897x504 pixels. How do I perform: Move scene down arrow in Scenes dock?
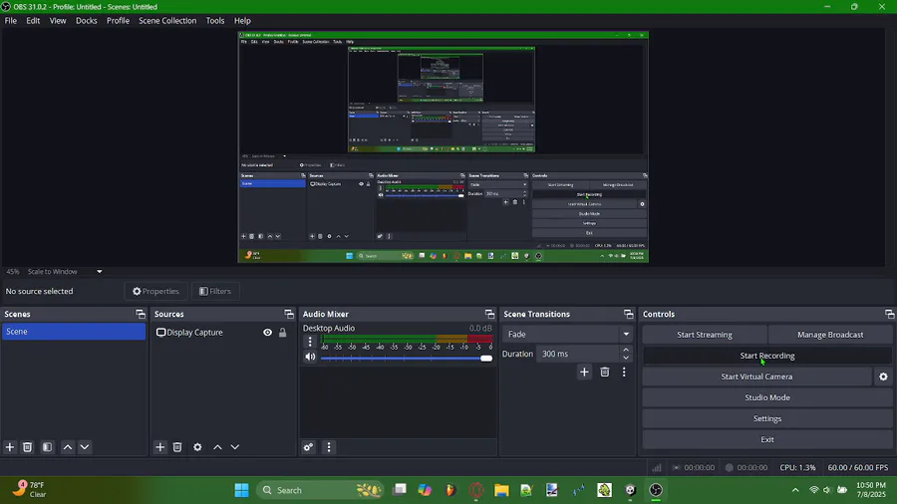pos(85,447)
